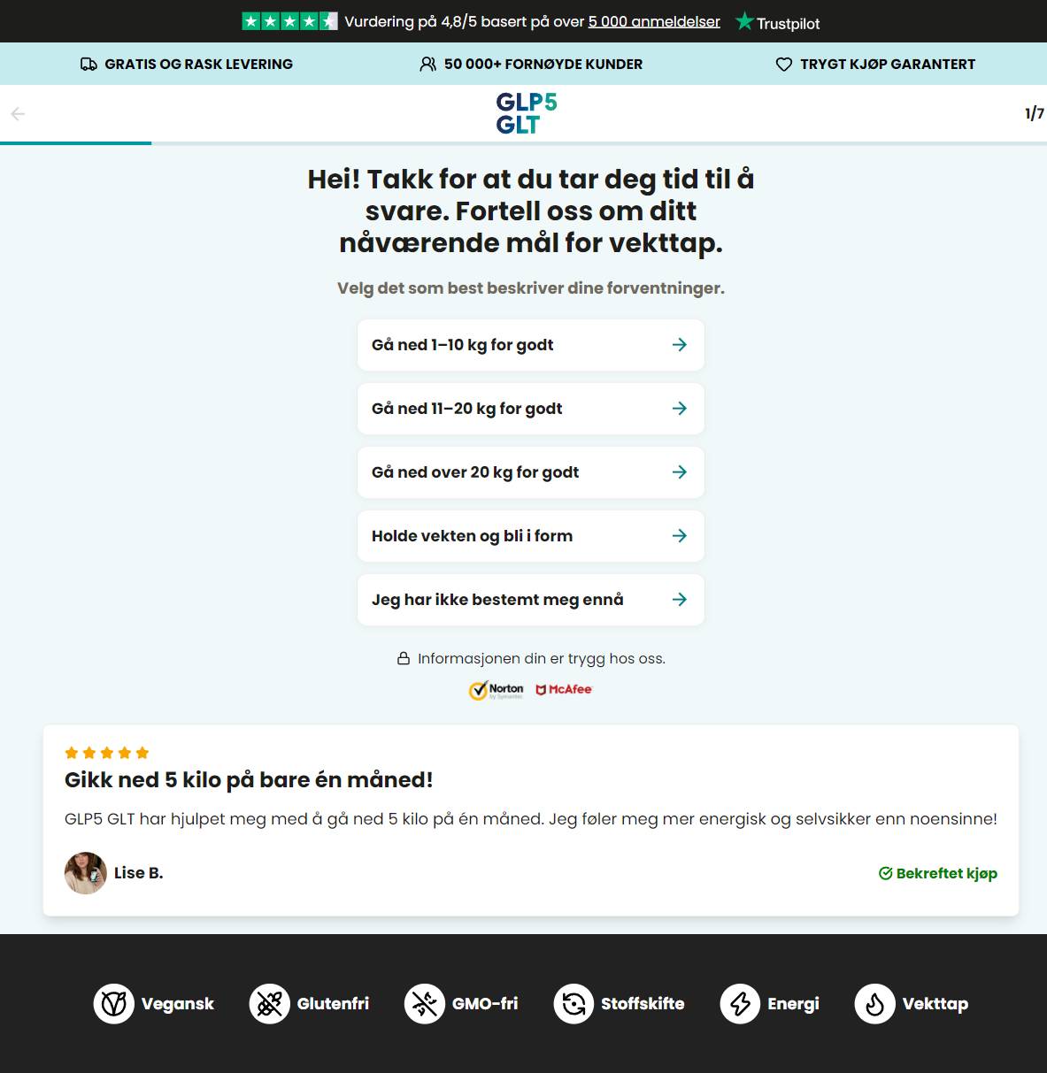Click the Vegansk leaf icon
Viewport: 1047px width, 1073px height.
point(114,1004)
